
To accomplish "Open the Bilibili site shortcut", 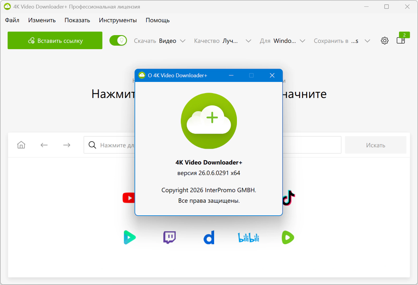I will click(x=248, y=238).
